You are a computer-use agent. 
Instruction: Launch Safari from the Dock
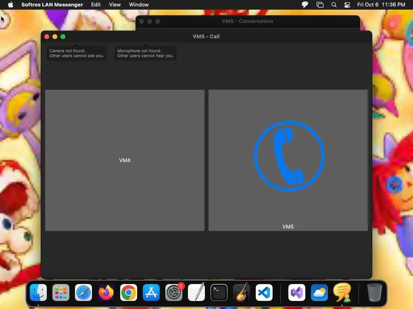pyautogui.click(x=83, y=293)
